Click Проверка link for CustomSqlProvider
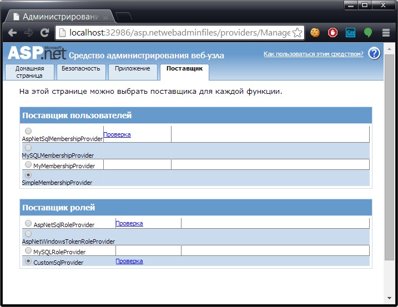Image resolution: width=398 pixels, height=307 pixels. point(129,261)
